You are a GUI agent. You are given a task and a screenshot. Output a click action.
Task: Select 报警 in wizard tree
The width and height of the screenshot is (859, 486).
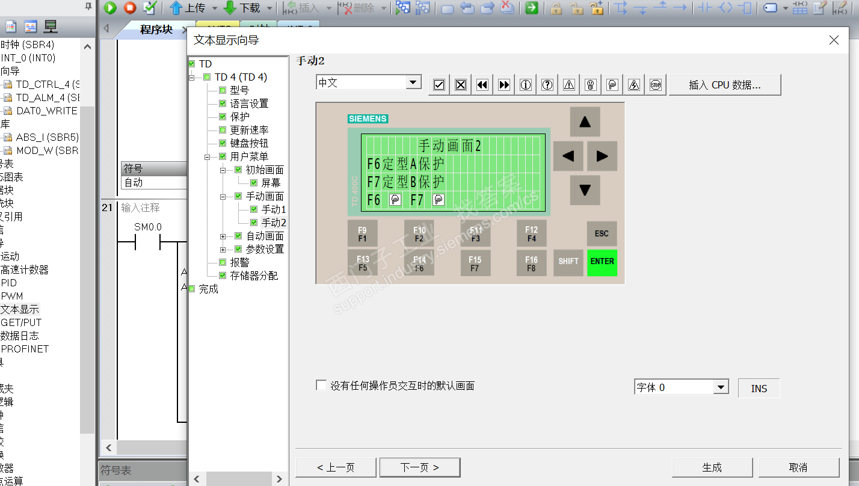coord(239,262)
